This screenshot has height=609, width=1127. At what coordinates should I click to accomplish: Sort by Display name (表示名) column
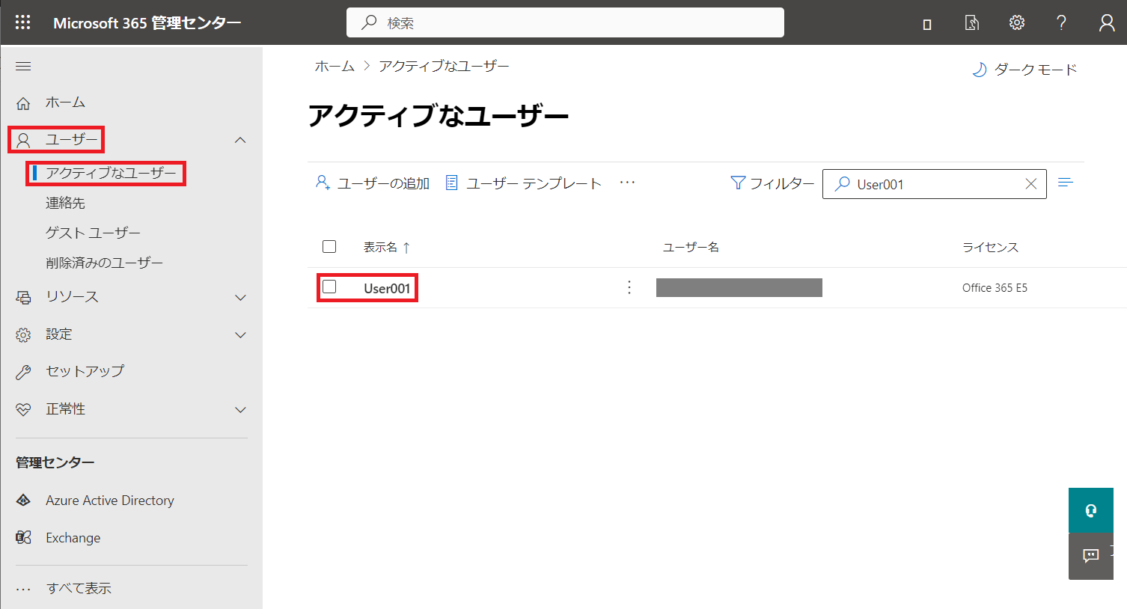point(387,247)
